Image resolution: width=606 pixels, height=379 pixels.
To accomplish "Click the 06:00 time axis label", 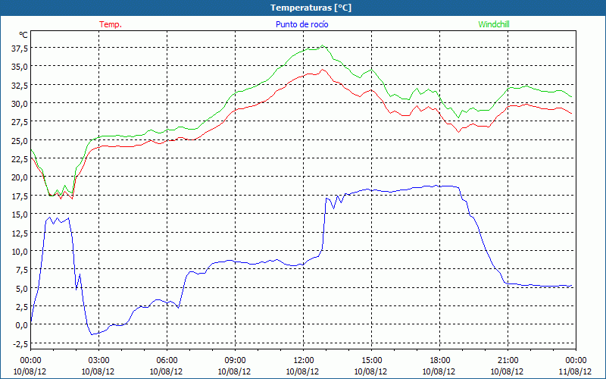I will 167,361.
